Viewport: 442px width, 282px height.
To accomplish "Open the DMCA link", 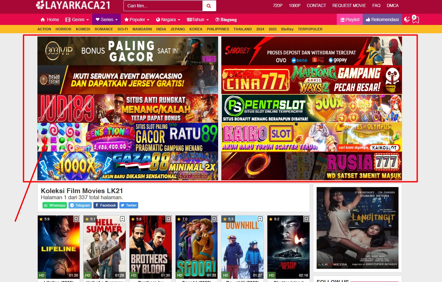I will coord(392,5).
